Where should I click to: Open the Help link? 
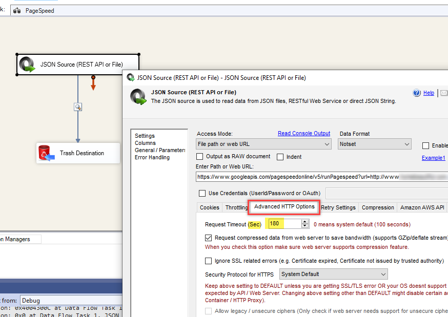(x=429, y=93)
